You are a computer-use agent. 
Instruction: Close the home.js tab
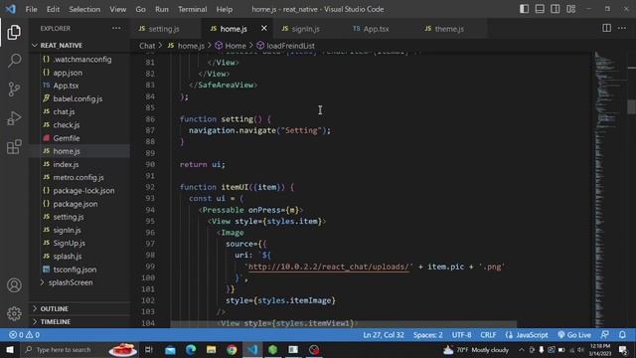point(264,28)
